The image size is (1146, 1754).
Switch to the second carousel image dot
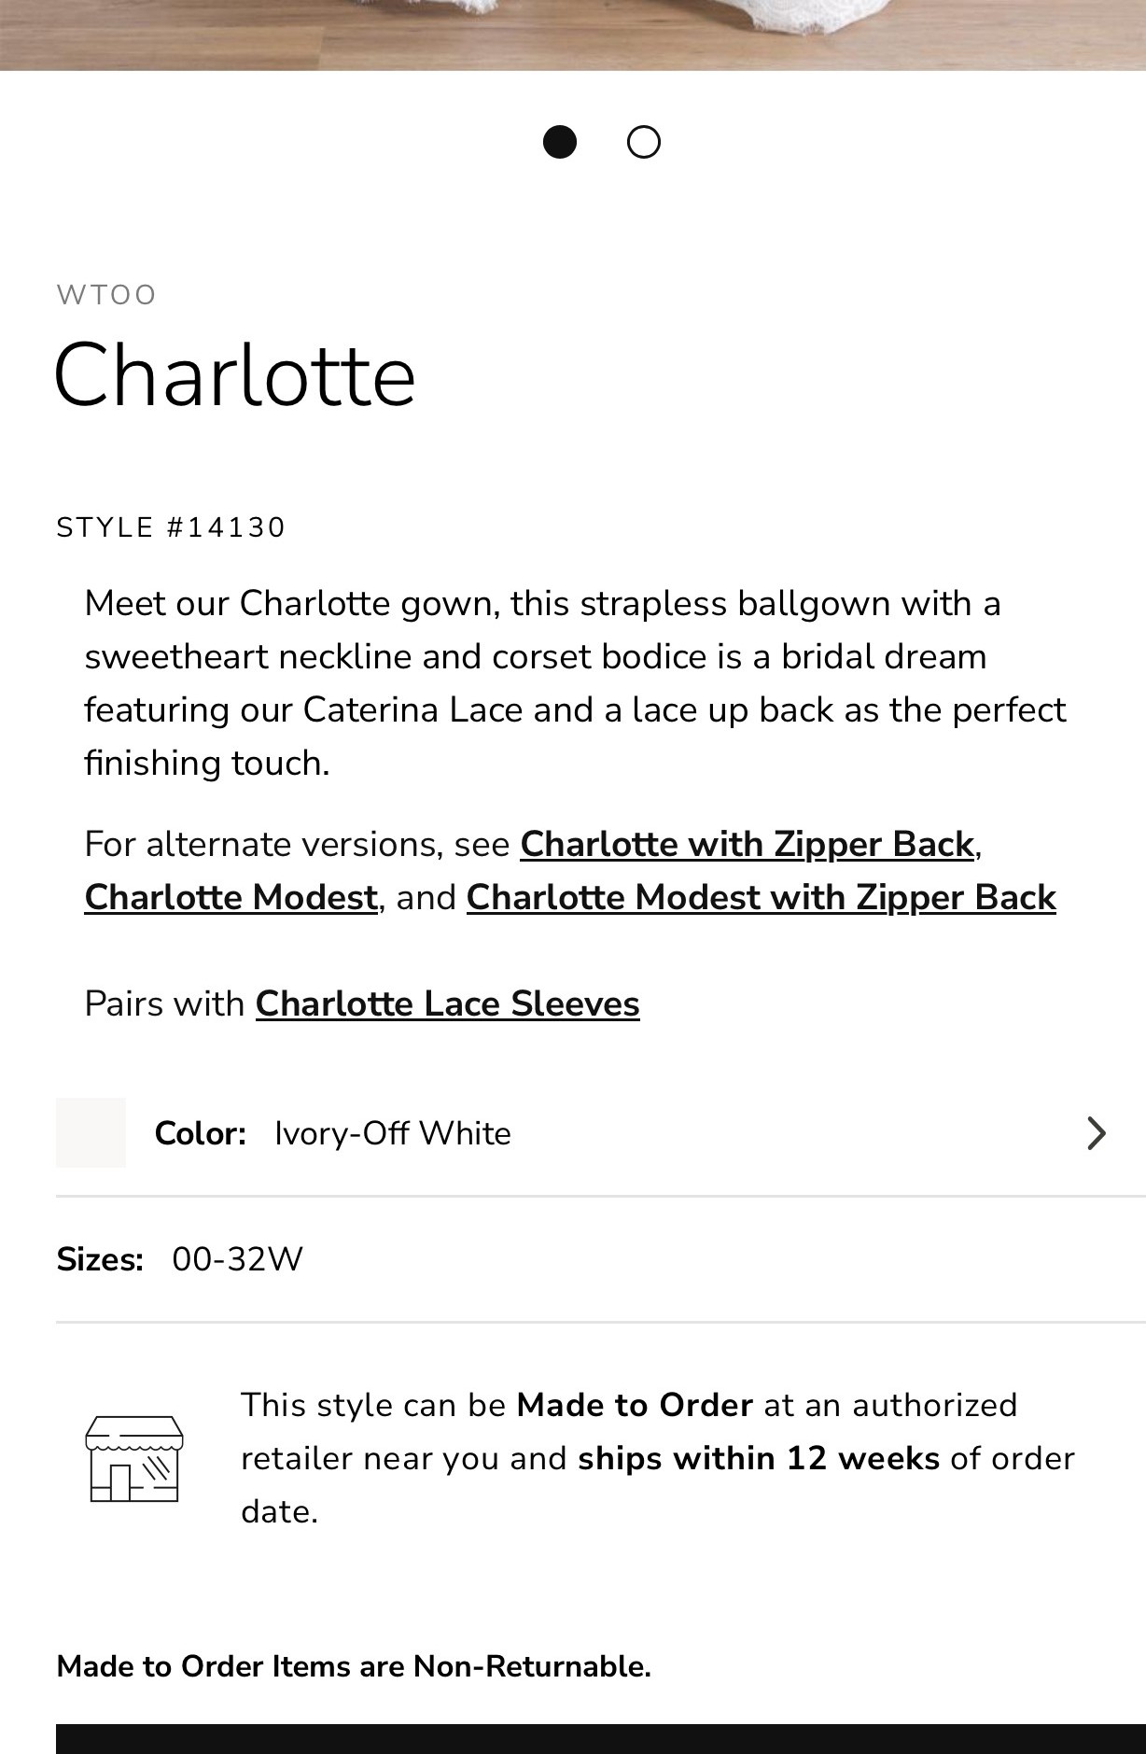[x=644, y=142]
